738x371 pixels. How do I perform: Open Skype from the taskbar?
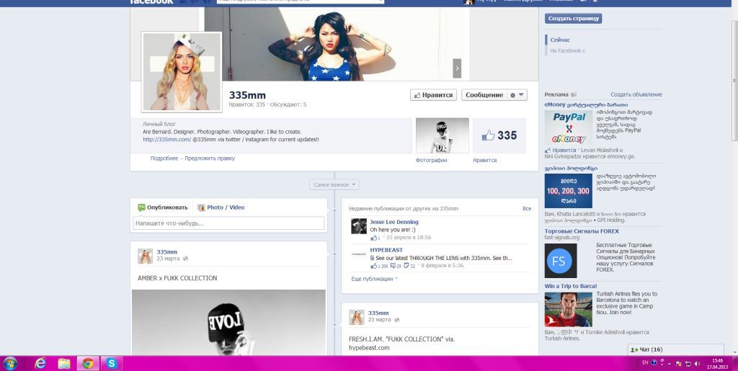(x=111, y=364)
